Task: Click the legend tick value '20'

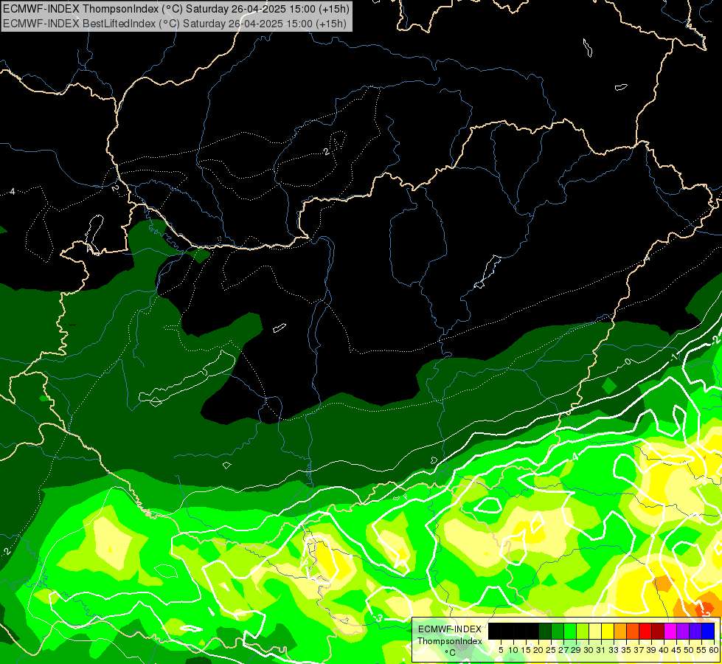Action: [x=538, y=650]
